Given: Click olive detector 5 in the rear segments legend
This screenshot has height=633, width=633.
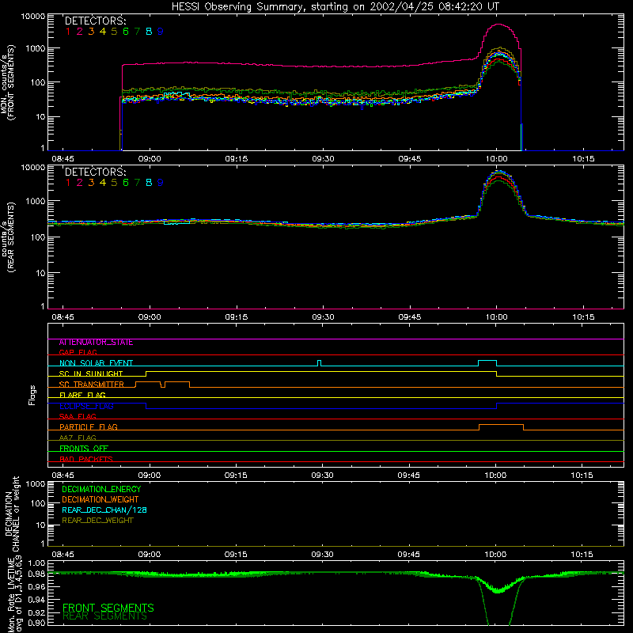Looking at the screenshot, I should click(114, 183).
